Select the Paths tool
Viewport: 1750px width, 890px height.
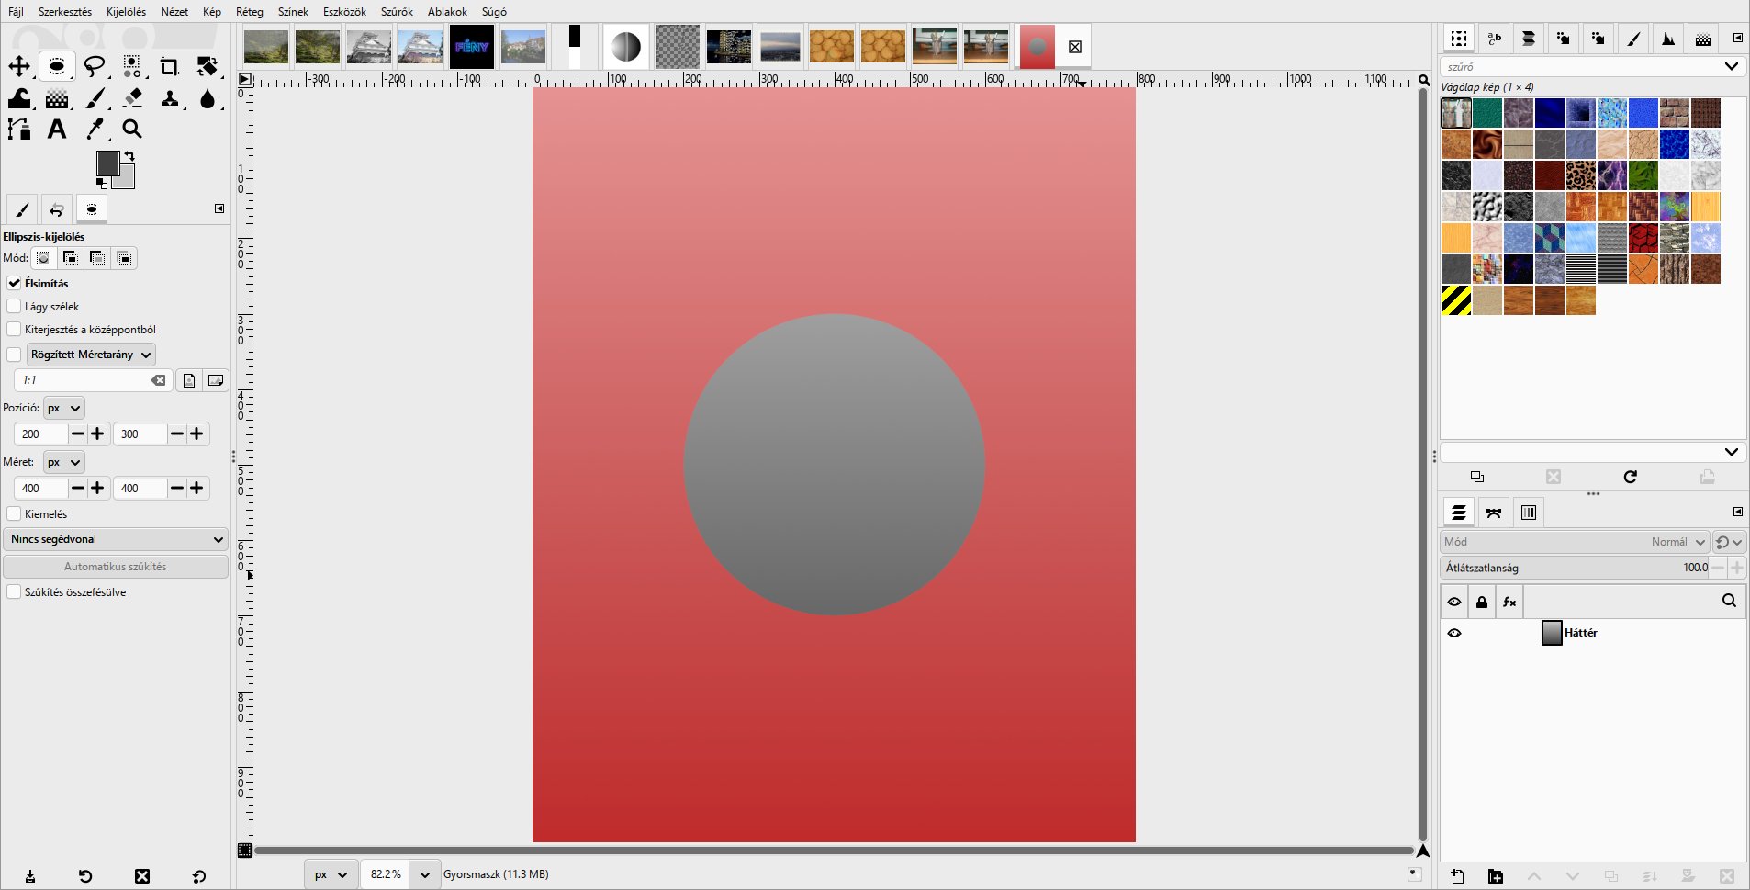coord(19,130)
